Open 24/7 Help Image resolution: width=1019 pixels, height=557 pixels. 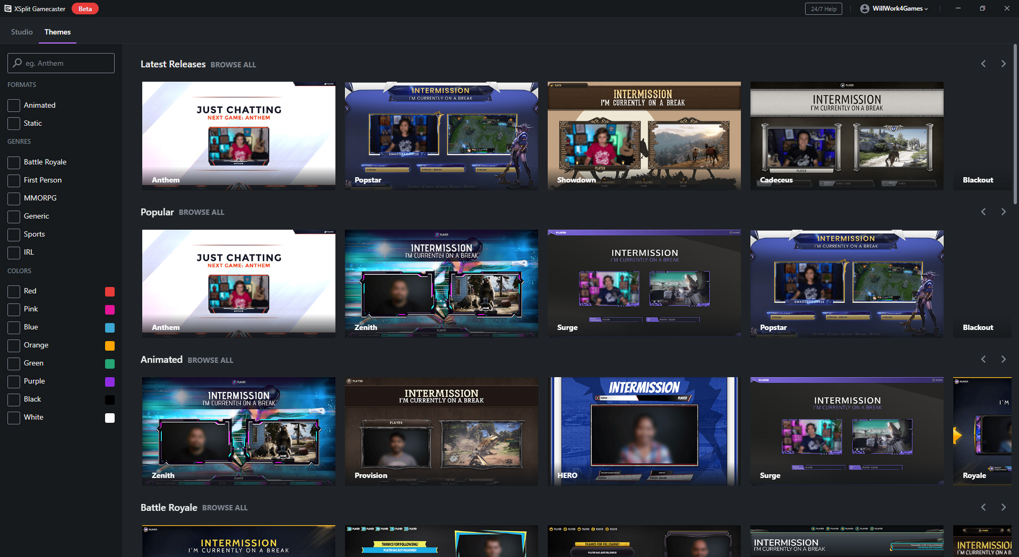pyautogui.click(x=823, y=8)
